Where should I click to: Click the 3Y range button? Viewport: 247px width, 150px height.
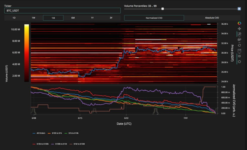pos(111,18)
